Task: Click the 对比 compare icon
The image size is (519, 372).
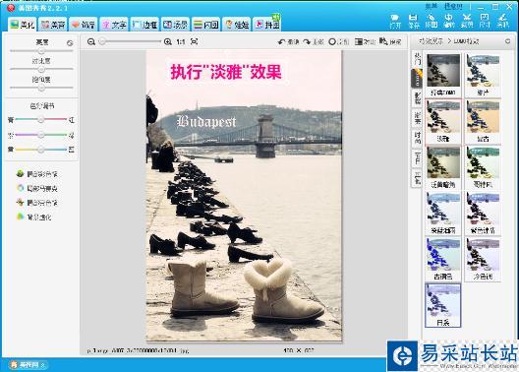Action: point(365,41)
